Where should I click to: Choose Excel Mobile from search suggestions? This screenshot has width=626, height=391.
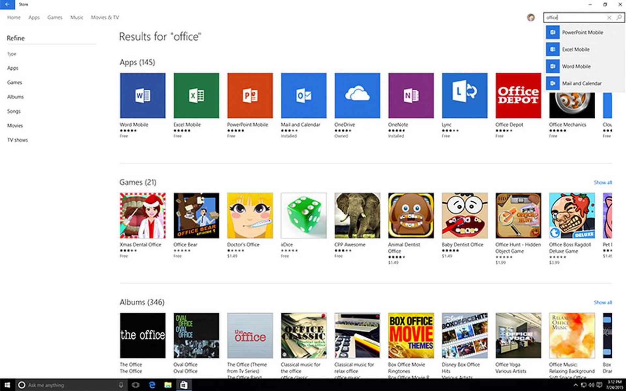coord(575,50)
